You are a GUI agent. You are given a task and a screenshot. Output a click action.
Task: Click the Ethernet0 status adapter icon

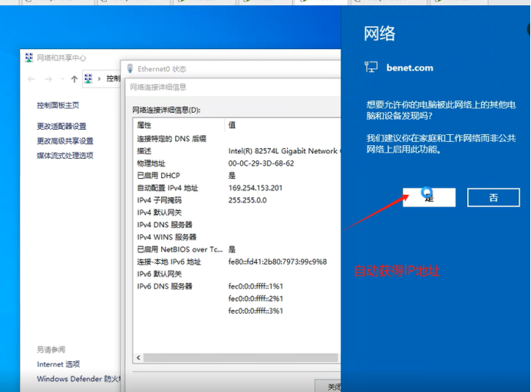(130, 69)
